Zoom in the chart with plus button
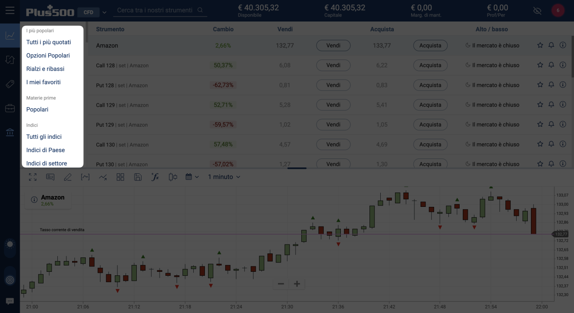Viewport: 574px width, 313px height. tap(297, 284)
